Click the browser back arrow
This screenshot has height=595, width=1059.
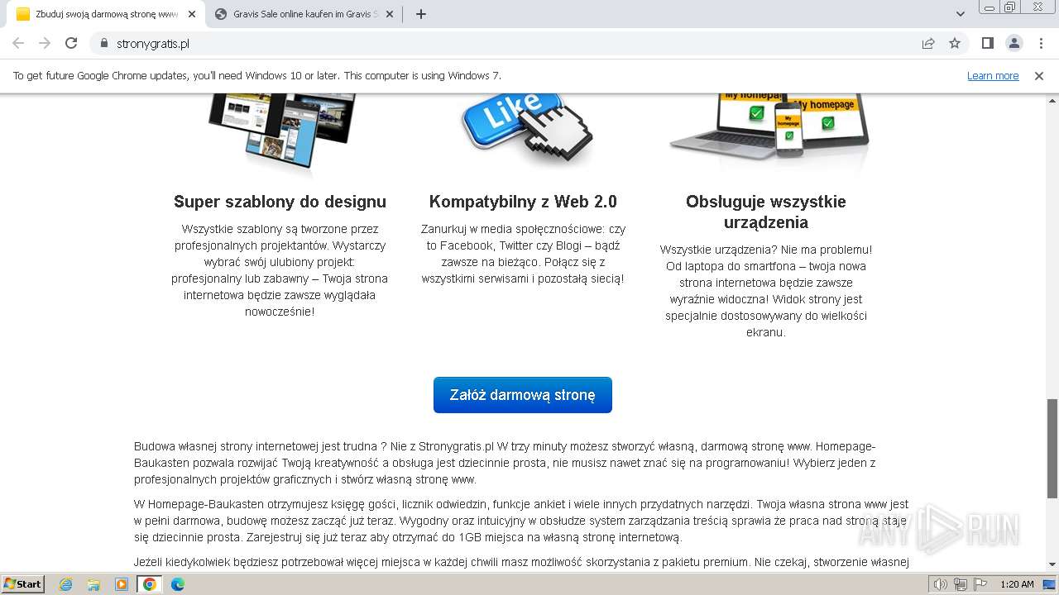(18, 43)
